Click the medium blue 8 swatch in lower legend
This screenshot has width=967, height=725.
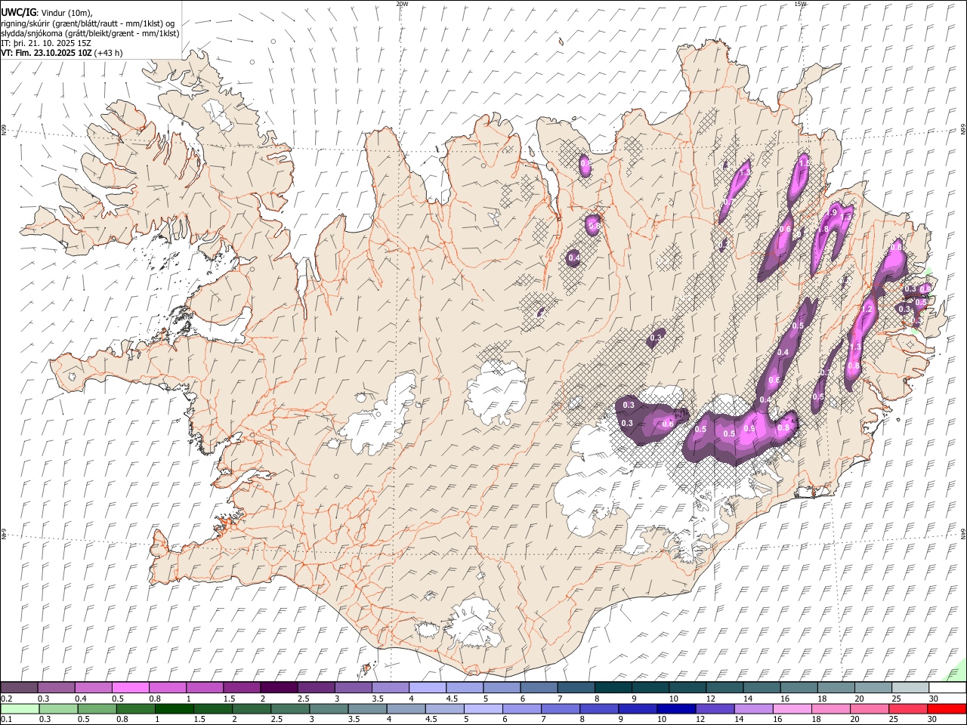pos(598,709)
